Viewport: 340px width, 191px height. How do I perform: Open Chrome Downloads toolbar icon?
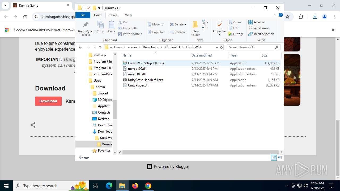pos(315,17)
